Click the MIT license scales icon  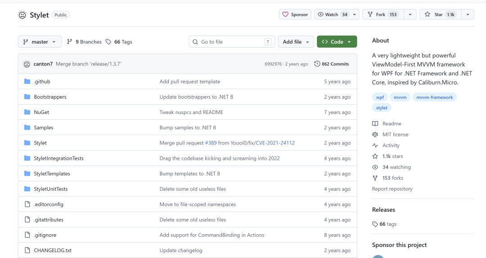click(x=375, y=135)
